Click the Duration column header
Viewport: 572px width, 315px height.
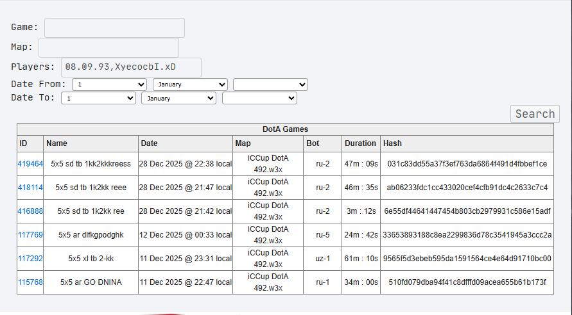click(360, 143)
